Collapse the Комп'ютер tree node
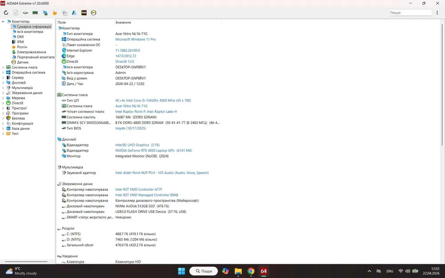 tap(3, 21)
